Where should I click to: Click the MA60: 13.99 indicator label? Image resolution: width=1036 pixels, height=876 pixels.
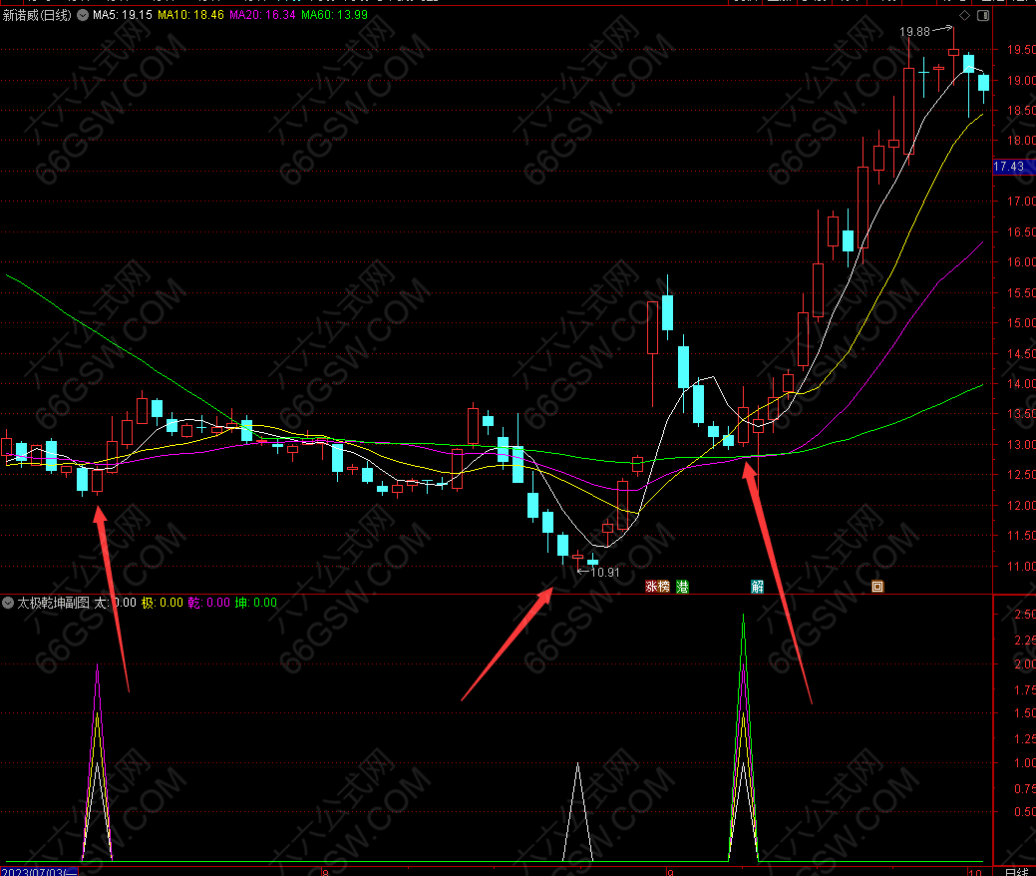334,15
